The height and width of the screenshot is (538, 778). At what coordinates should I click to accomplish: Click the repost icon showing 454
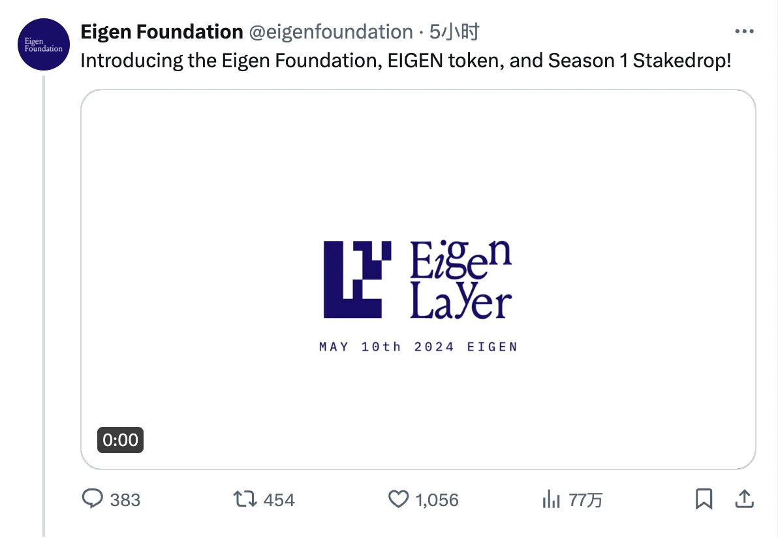(x=245, y=499)
